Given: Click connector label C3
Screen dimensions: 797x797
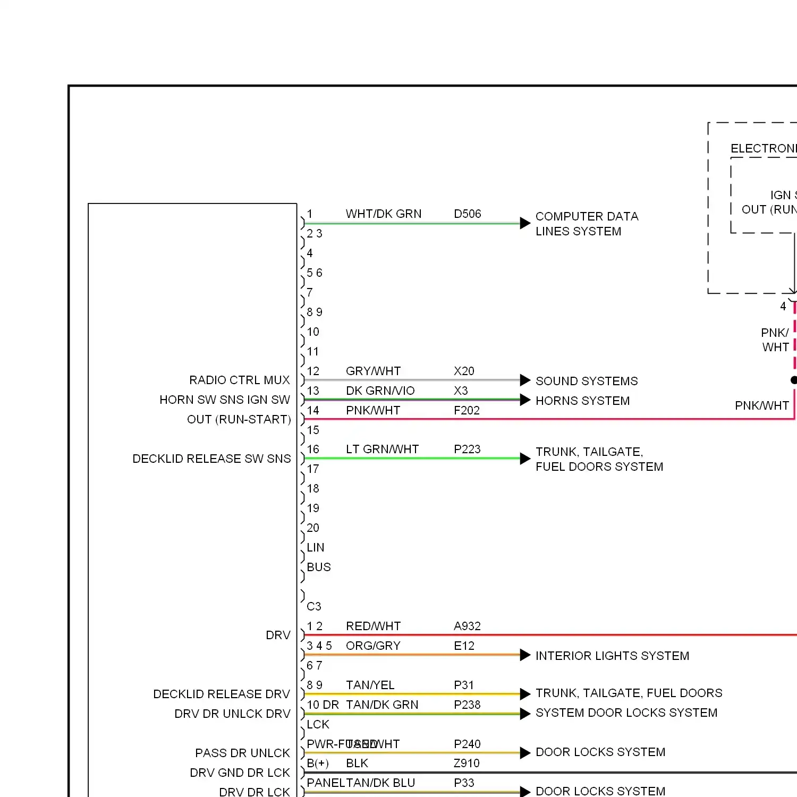Looking at the screenshot, I should 314,606.
